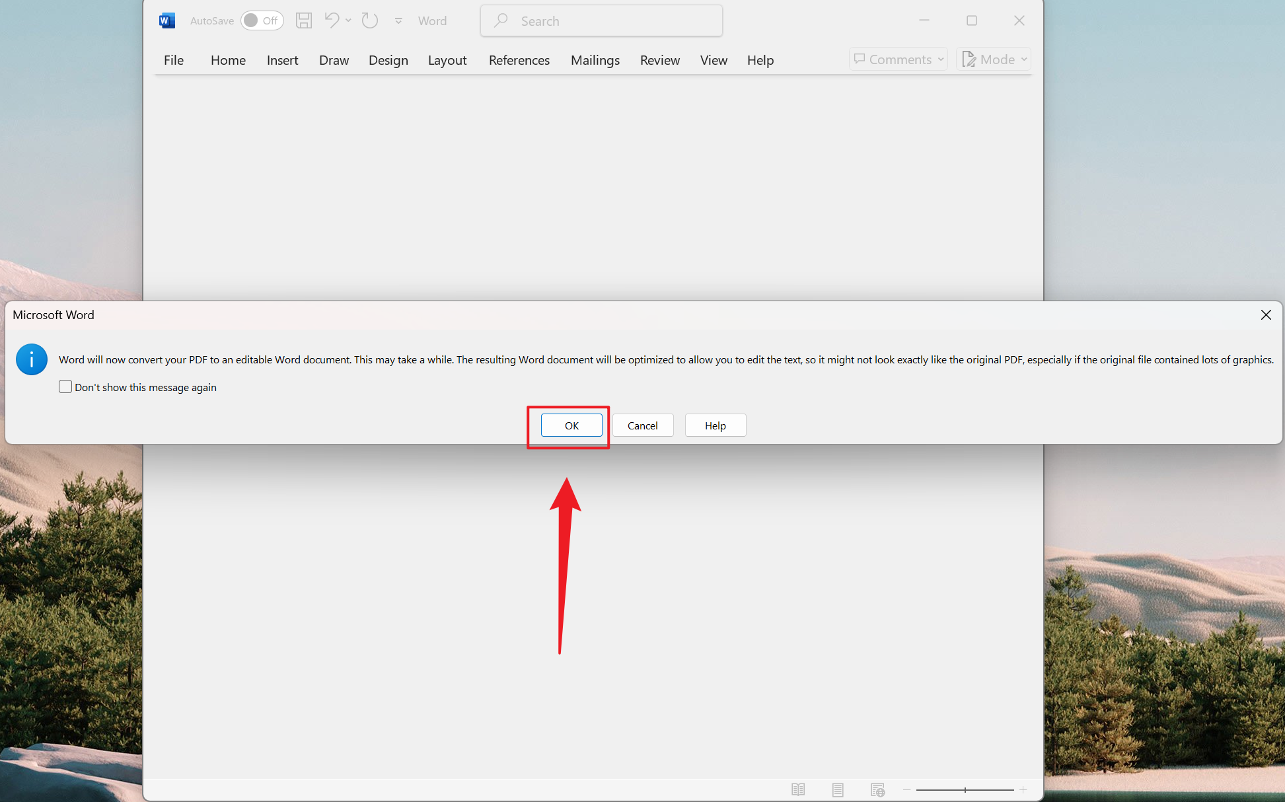
Task: Click Cancel in the dialog
Action: pyautogui.click(x=642, y=425)
